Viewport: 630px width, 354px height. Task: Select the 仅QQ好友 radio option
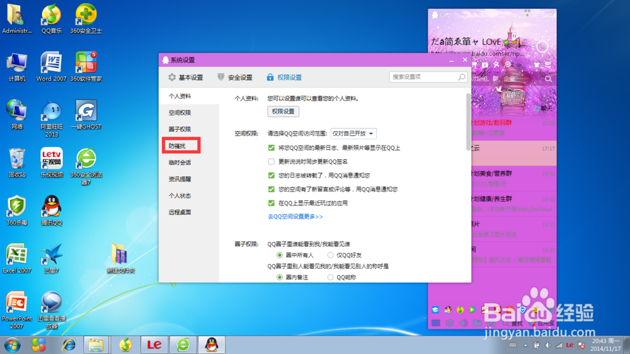330,255
